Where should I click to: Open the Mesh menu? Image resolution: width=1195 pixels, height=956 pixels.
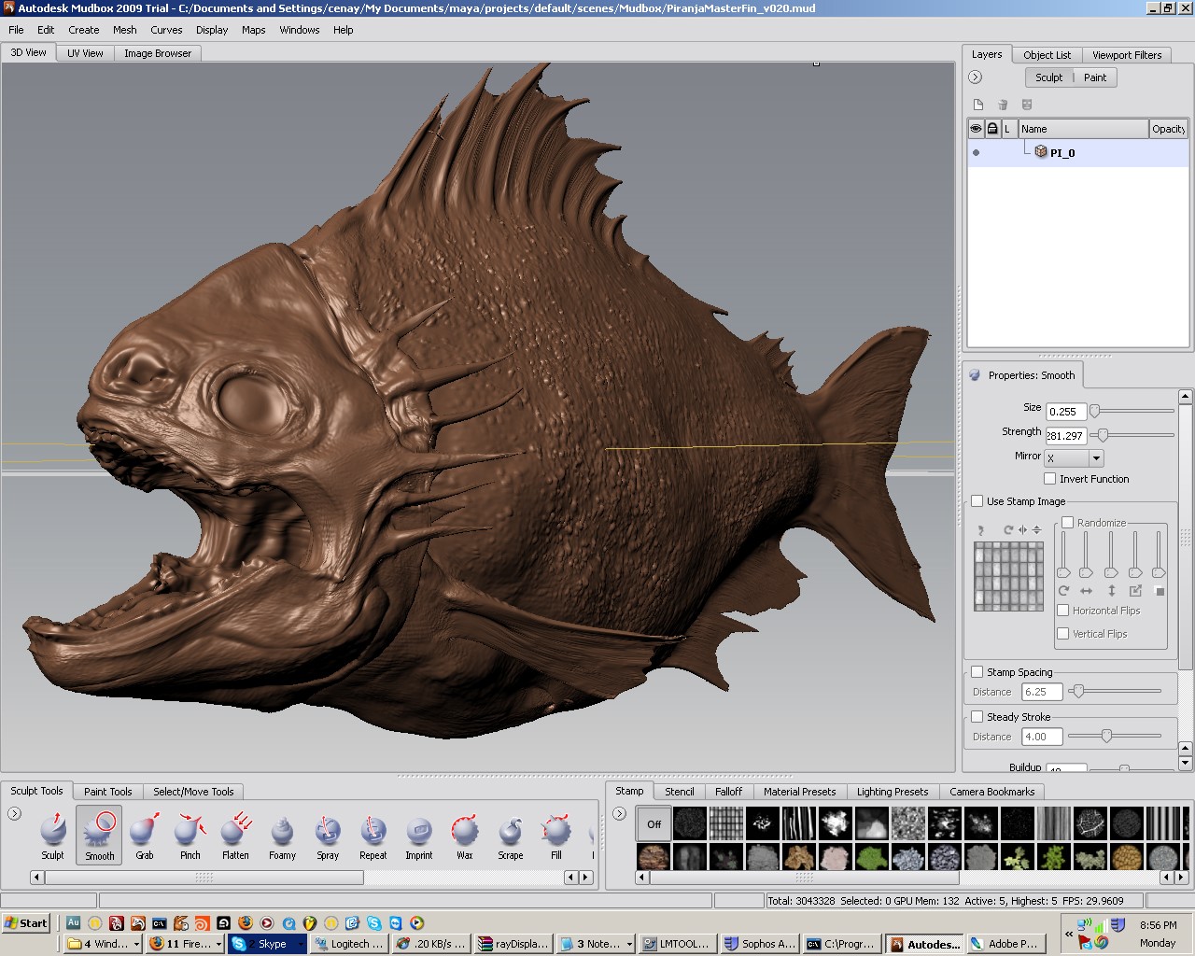click(124, 30)
